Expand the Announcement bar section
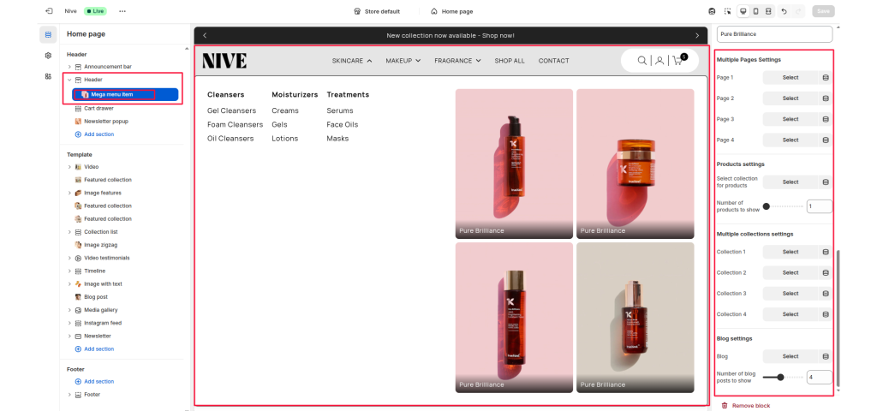This screenshot has height=411, width=877. coord(69,66)
